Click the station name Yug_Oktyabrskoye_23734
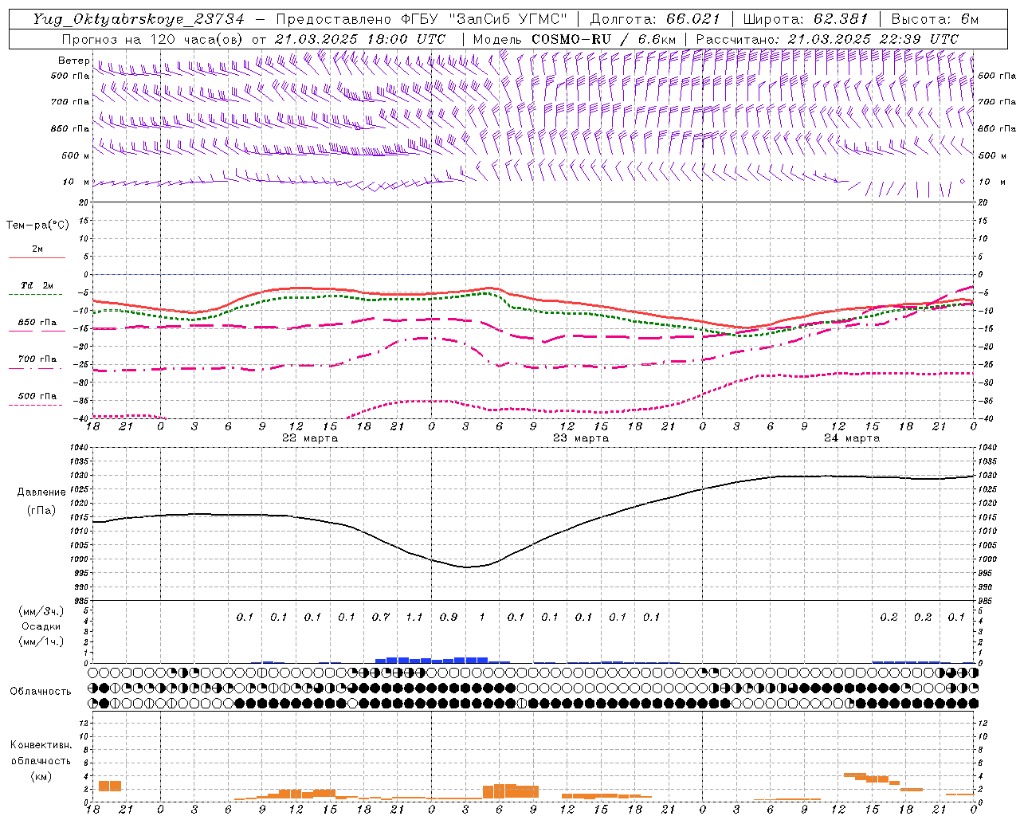The image size is (1020, 816). [139, 19]
